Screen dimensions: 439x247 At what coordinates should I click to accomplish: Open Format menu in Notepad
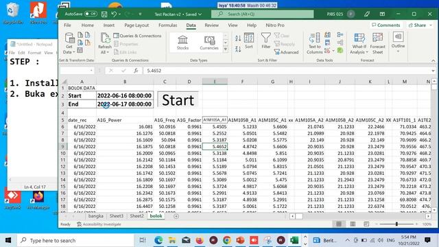[34, 53]
